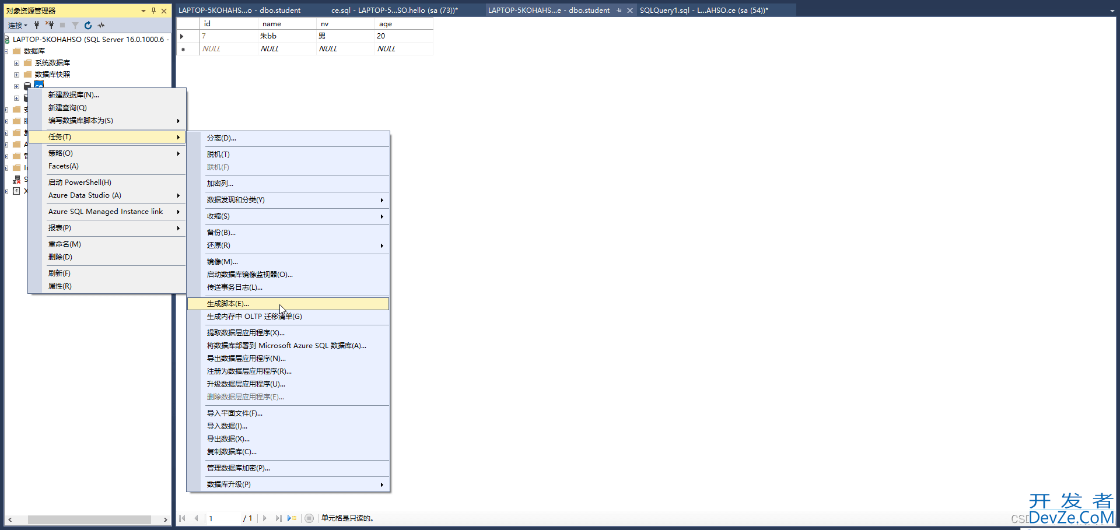Open the 策略(O) submenu

[107, 153]
